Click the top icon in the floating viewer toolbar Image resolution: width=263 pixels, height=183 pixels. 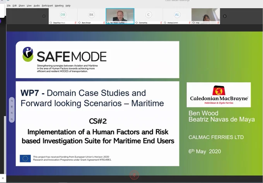(12, 101)
